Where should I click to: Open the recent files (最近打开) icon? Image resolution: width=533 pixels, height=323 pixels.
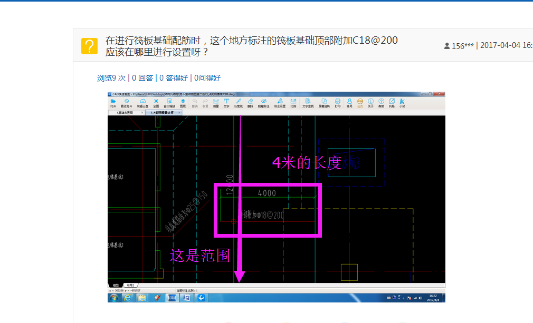tap(127, 103)
